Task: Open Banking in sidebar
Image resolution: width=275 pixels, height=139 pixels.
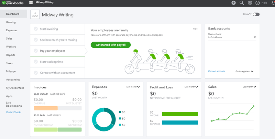Action: coord(11,22)
